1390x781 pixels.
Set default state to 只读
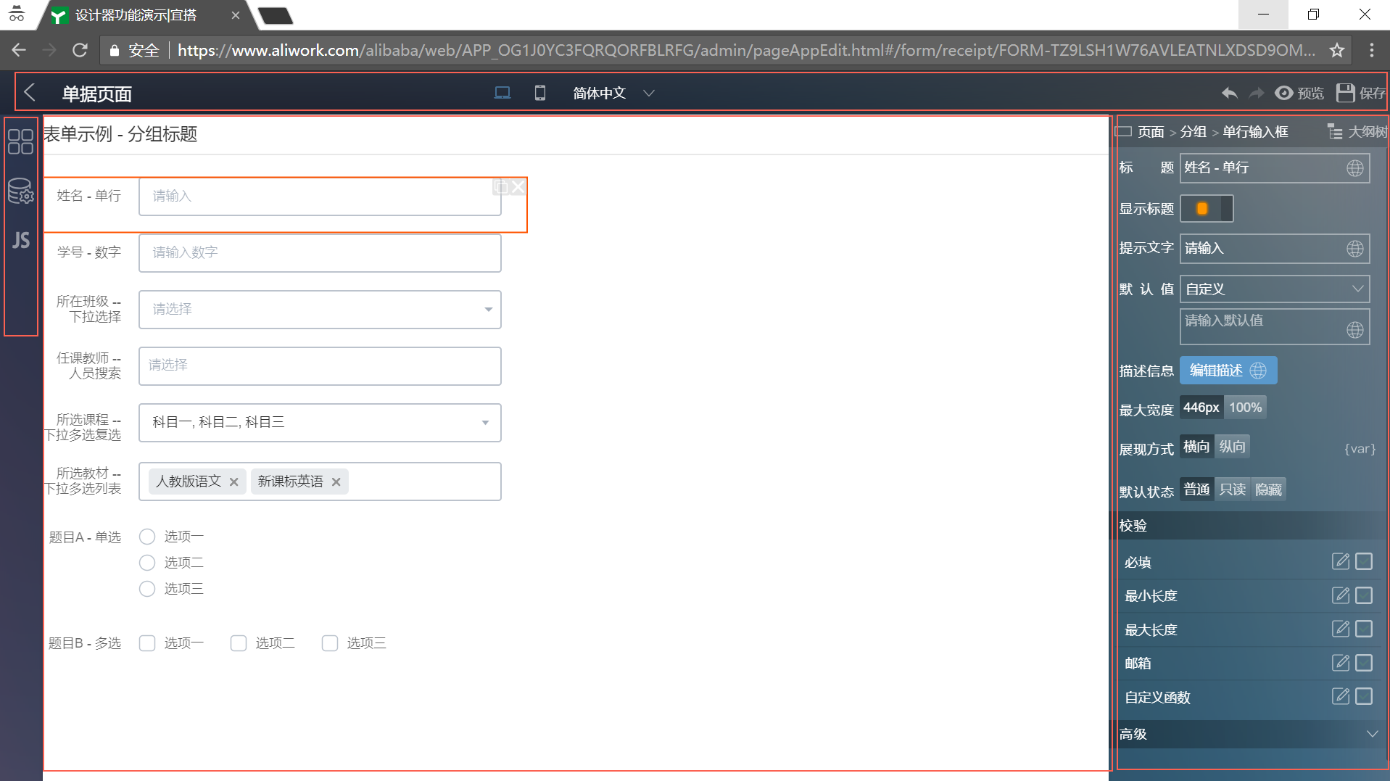(x=1233, y=489)
